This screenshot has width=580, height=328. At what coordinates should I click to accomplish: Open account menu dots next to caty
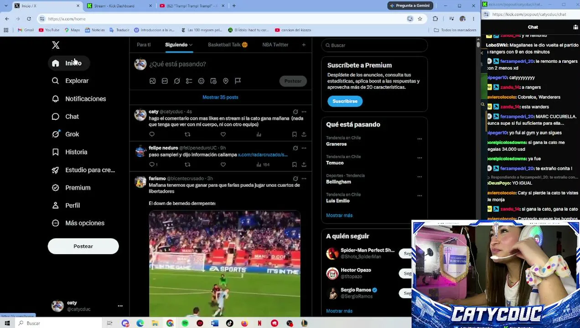(x=120, y=306)
